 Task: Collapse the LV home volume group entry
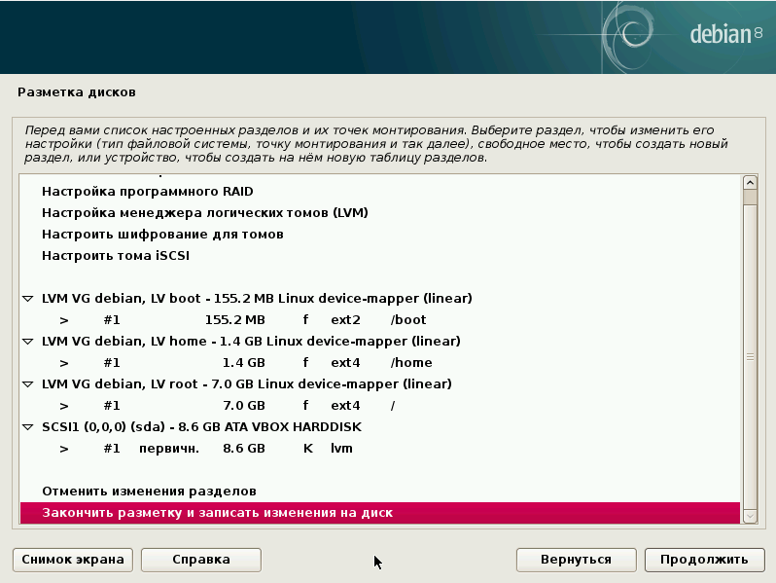pyautogui.click(x=28, y=342)
